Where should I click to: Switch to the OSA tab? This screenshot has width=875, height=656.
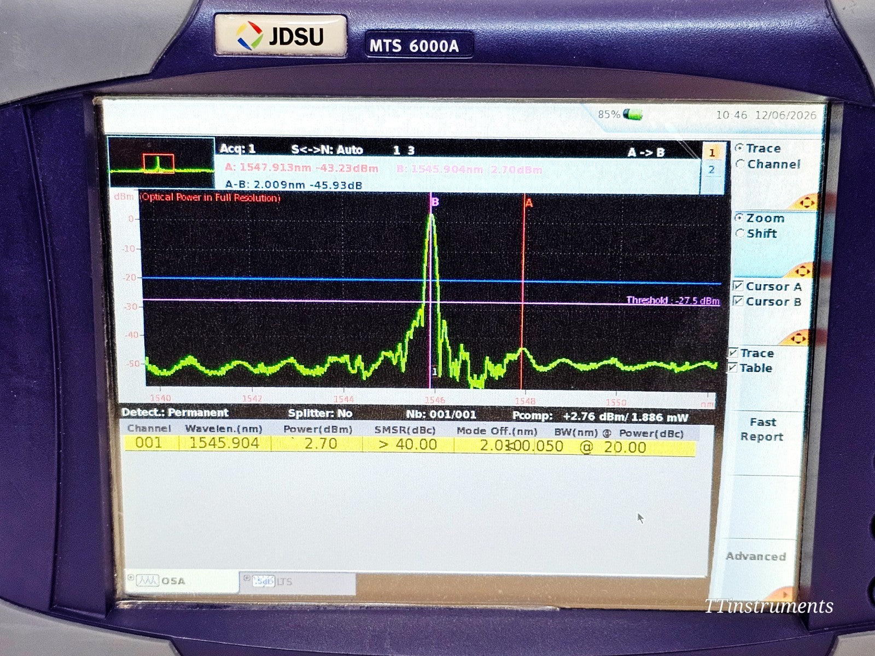[183, 581]
